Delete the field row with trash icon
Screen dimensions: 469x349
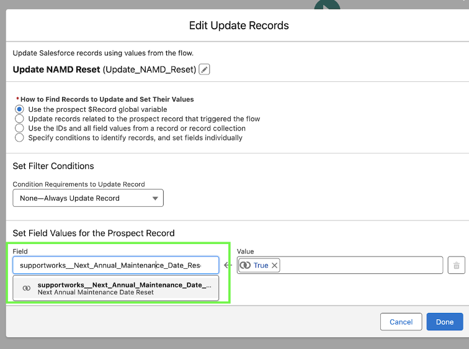pos(456,265)
